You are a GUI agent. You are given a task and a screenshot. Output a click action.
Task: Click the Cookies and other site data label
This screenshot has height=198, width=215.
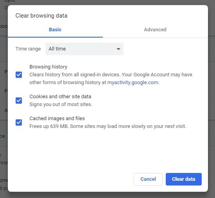click(60, 97)
